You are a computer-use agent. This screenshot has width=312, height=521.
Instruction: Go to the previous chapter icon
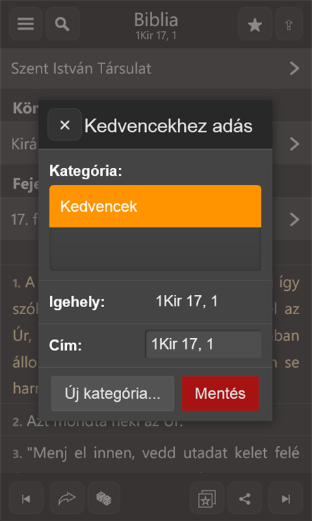pos(26,498)
